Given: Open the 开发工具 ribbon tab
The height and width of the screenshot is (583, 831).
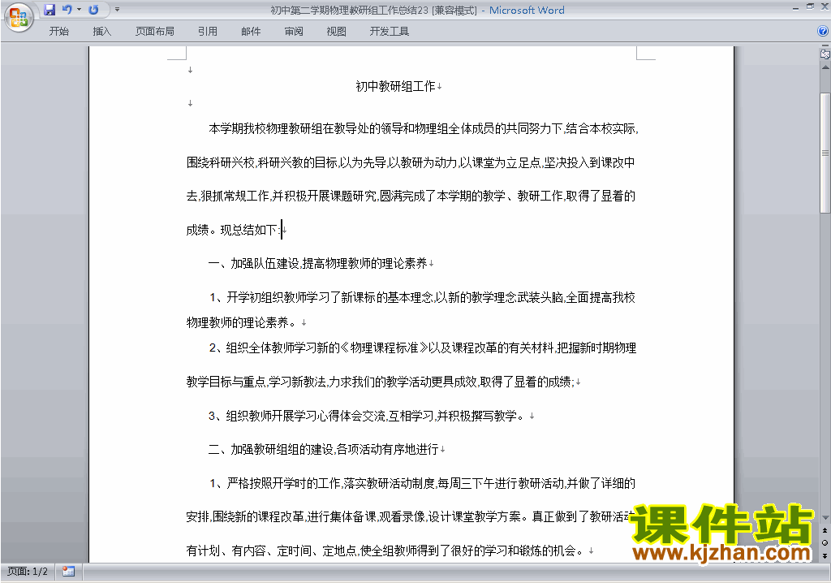Looking at the screenshot, I should pyautogui.click(x=389, y=32).
